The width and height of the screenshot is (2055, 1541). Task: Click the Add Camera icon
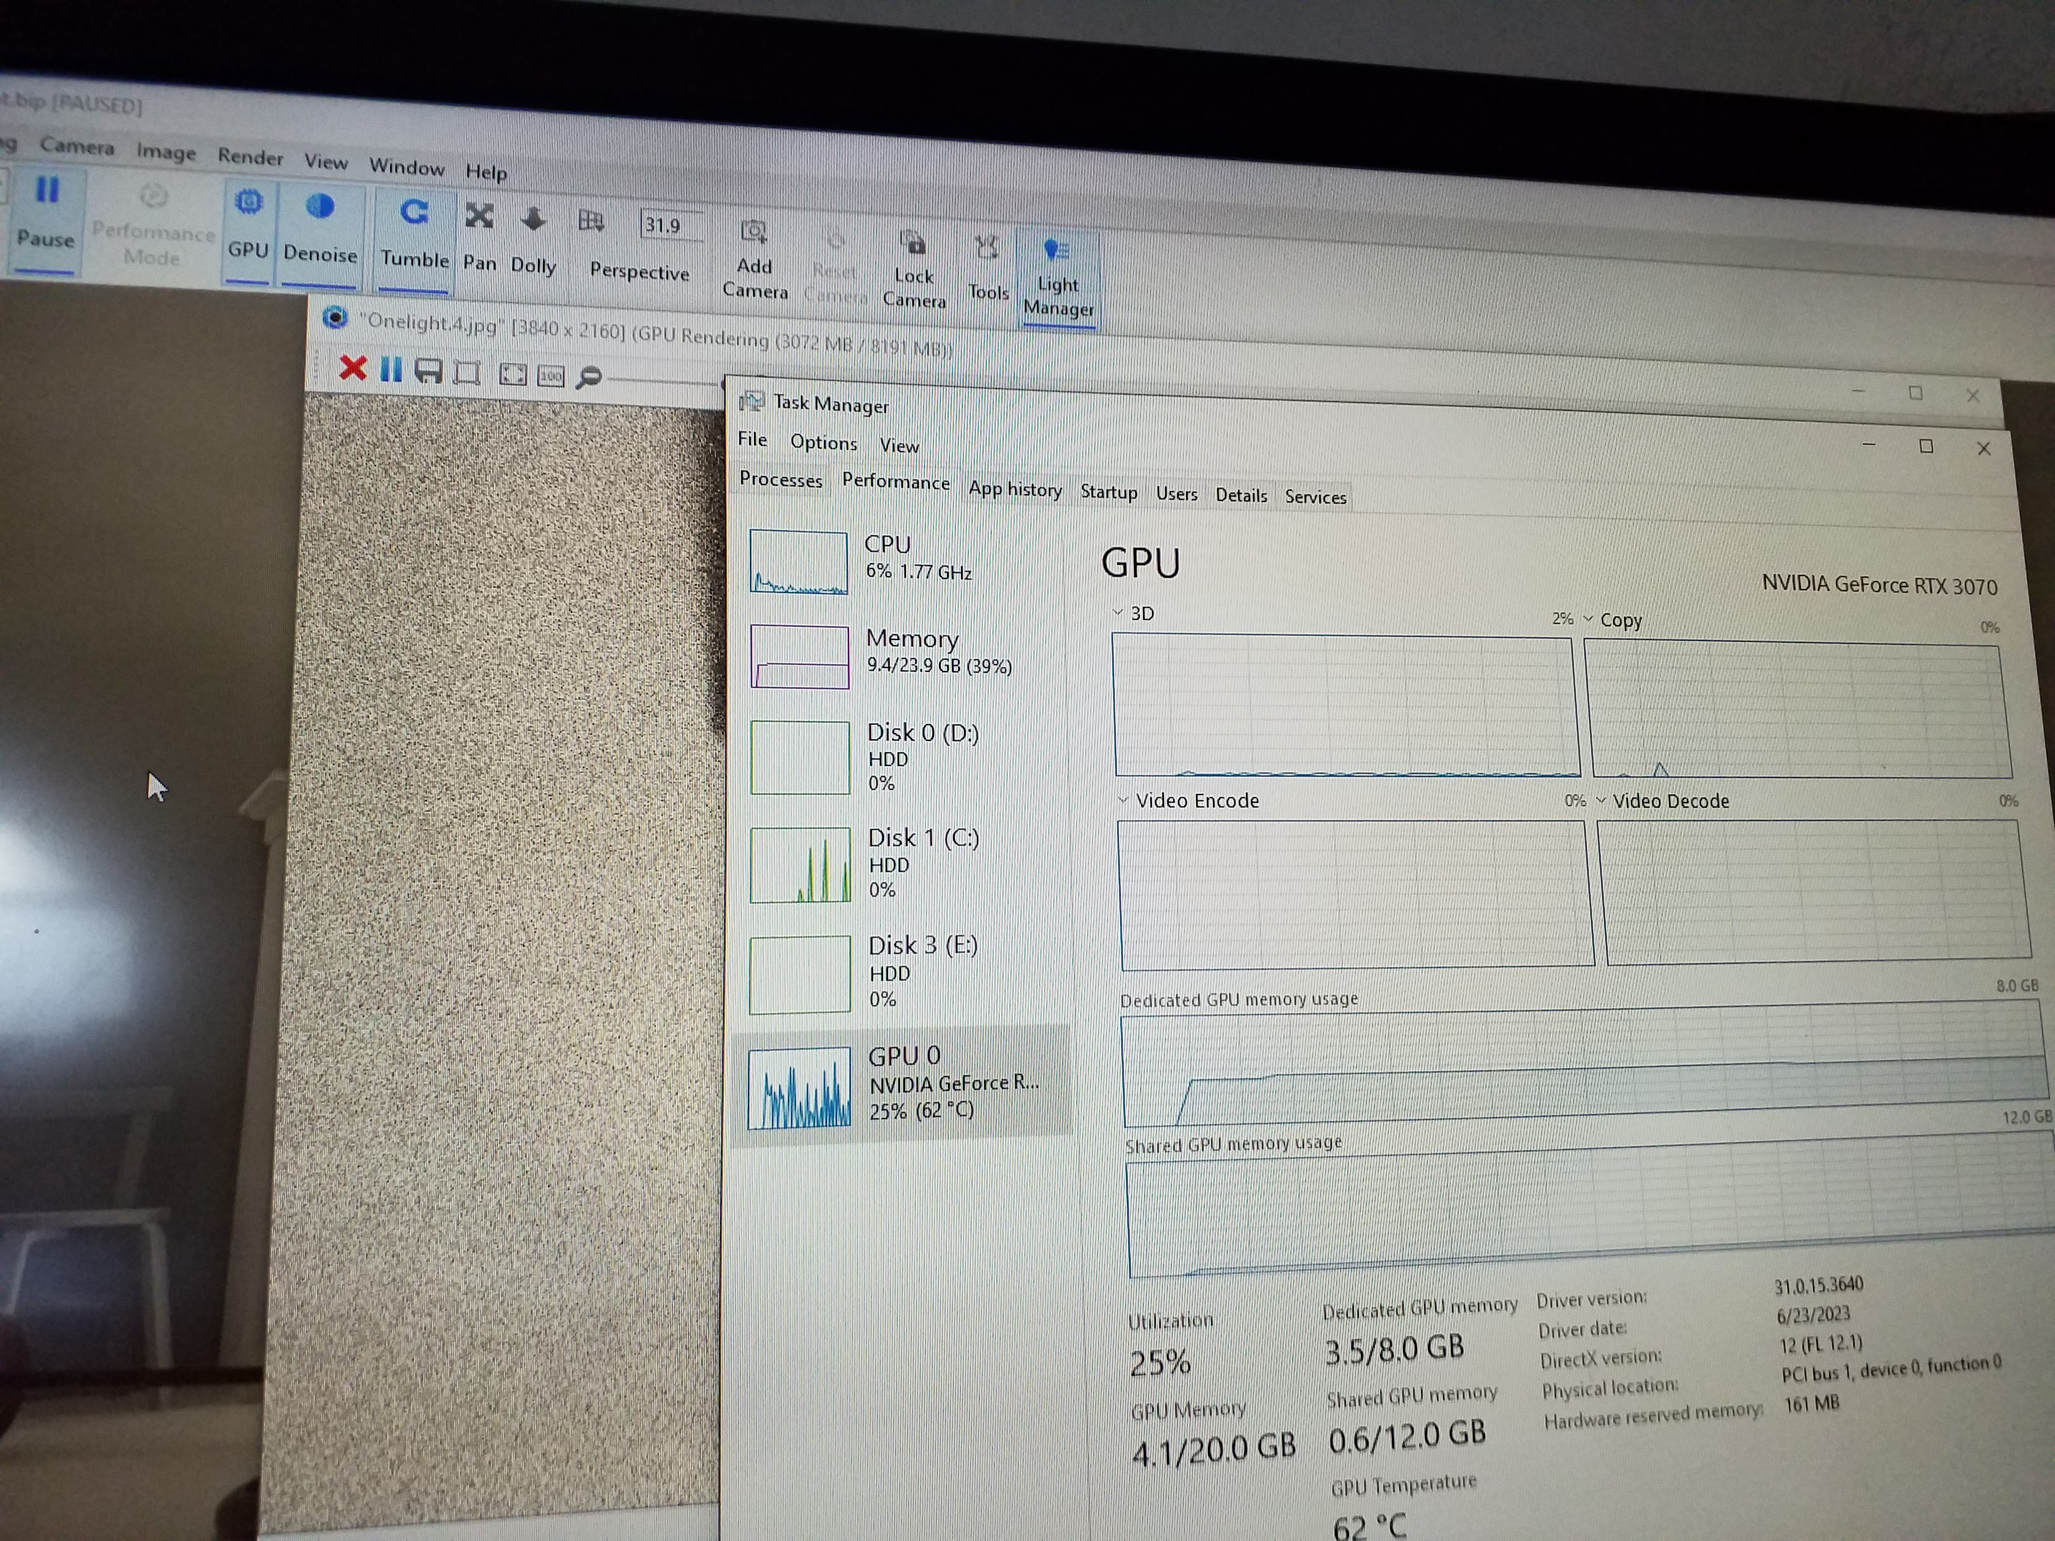[x=753, y=232]
